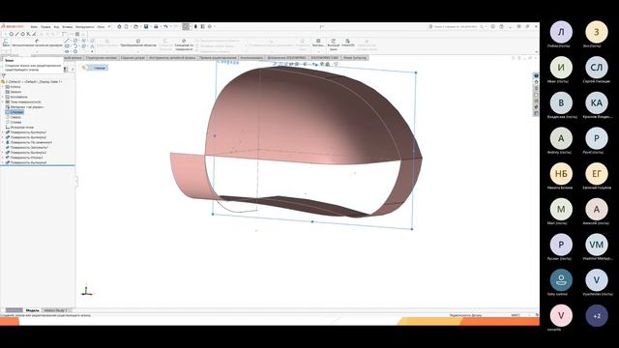Viewport: 619px width, 348px height.
Task: Click the ЕГ participant avatar
Action: pos(597,174)
